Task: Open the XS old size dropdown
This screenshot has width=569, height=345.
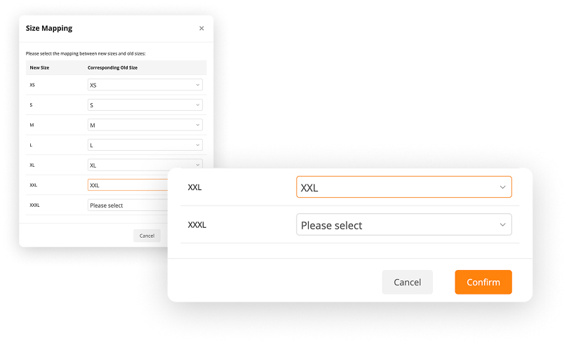Action: pos(145,85)
